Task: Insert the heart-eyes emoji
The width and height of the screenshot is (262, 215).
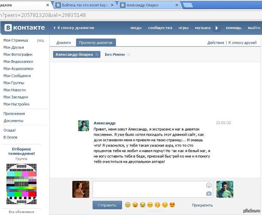Action: coord(173,205)
